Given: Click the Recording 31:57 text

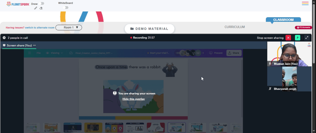Looking at the screenshot, I should click(x=144, y=38).
